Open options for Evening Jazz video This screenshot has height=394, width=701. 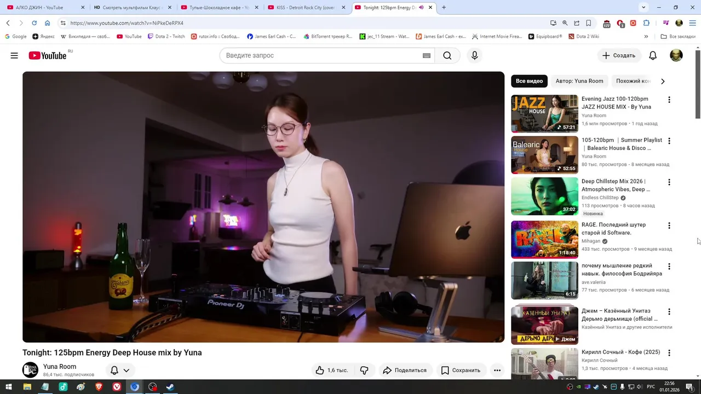[669, 100]
